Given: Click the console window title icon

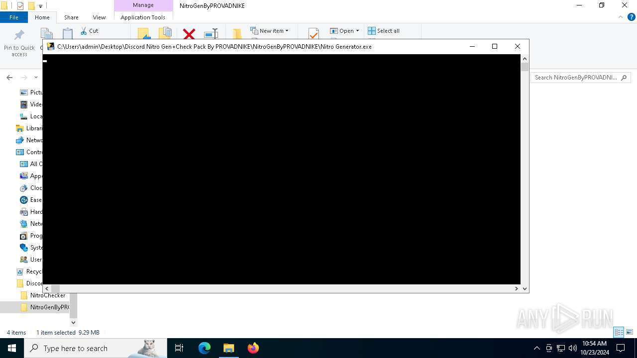Looking at the screenshot, I should click(x=50, y=46).
